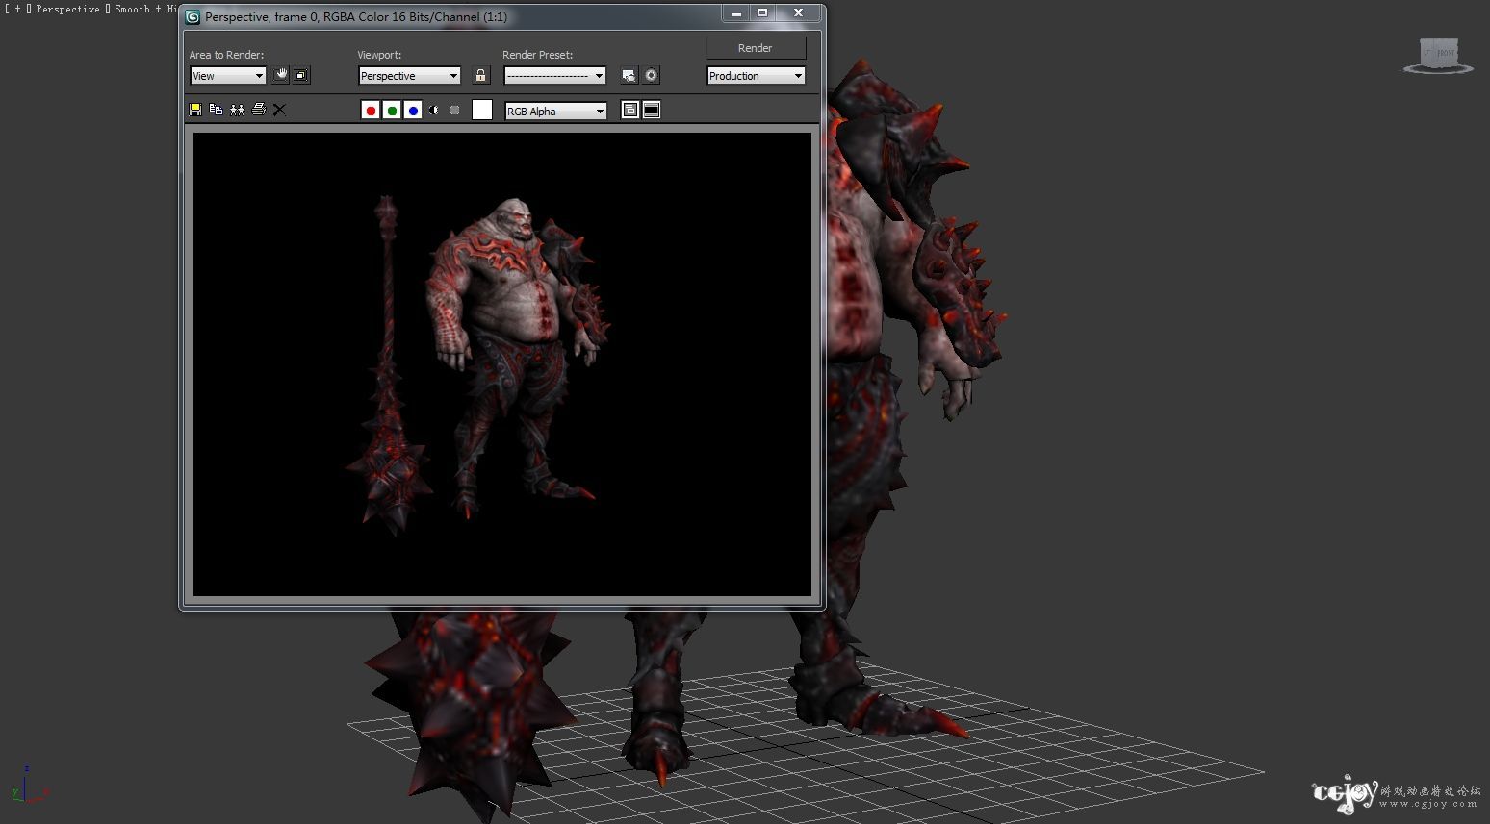Screen dimensions: 1490x824
Task: Click the render window application icon
Action: click(193, 16)
